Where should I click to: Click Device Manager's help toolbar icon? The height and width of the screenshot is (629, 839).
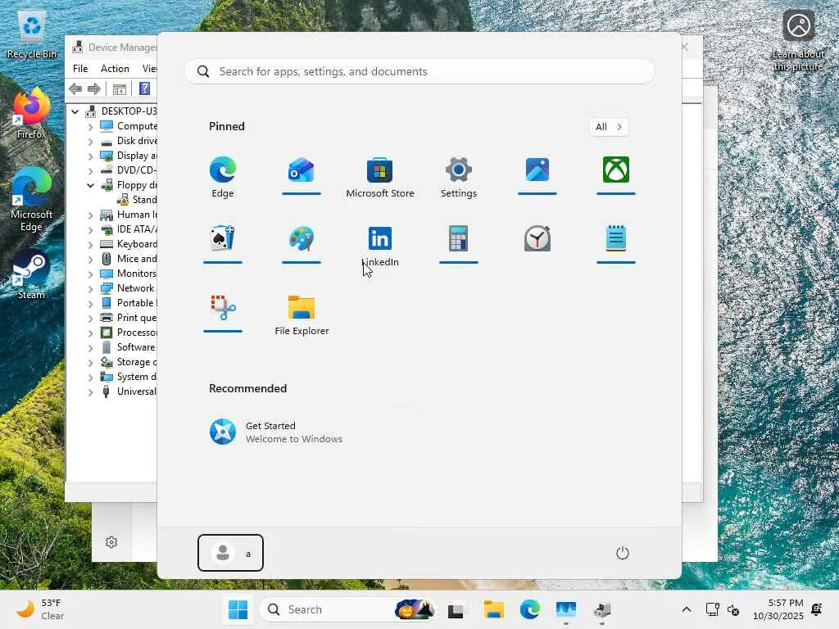coord(144,88)
